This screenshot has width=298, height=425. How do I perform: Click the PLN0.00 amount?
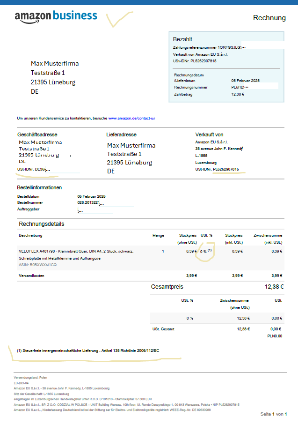click(x=275, y=336)
